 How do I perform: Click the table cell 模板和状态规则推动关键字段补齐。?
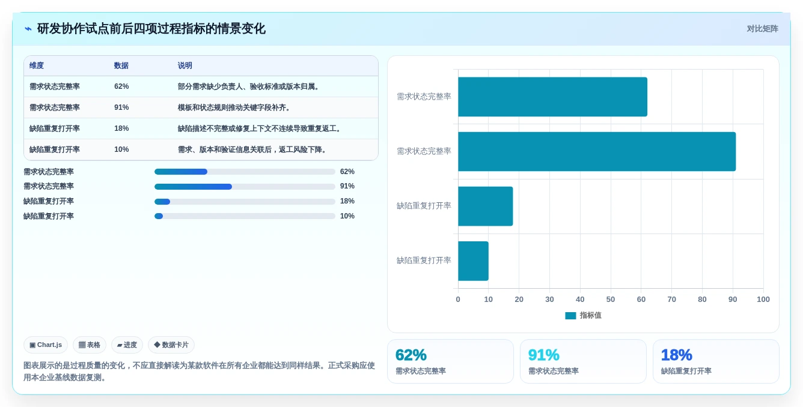tap(235, 107)
